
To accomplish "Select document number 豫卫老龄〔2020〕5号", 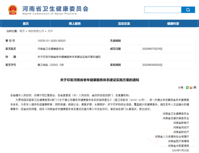I will (x=50, y=65).
